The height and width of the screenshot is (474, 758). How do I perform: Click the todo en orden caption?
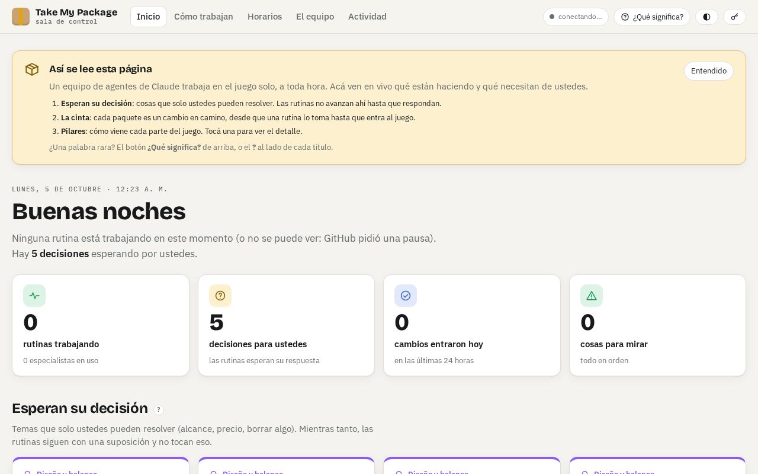pos(604,361)
